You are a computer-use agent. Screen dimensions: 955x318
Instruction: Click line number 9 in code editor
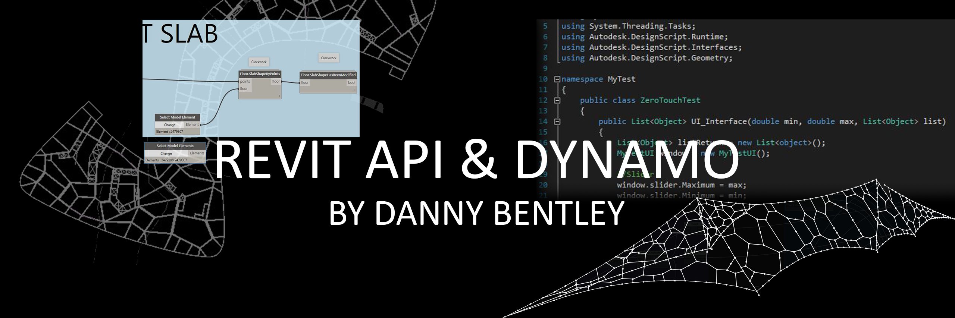coord(545,69)
